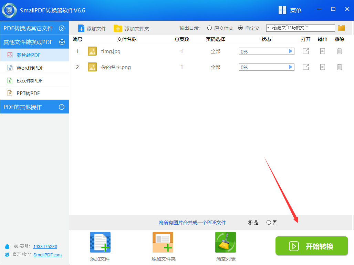Viewport: 354px width, 265px height.
Task: Click the open icon for timg.jpg
Action: click(305, 51)
